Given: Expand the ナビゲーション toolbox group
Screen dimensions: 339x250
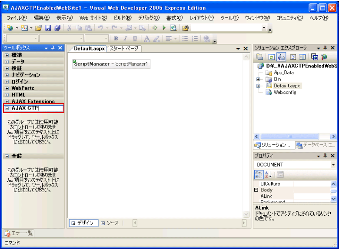Looking at the screenshot, I should click(7, 75).
